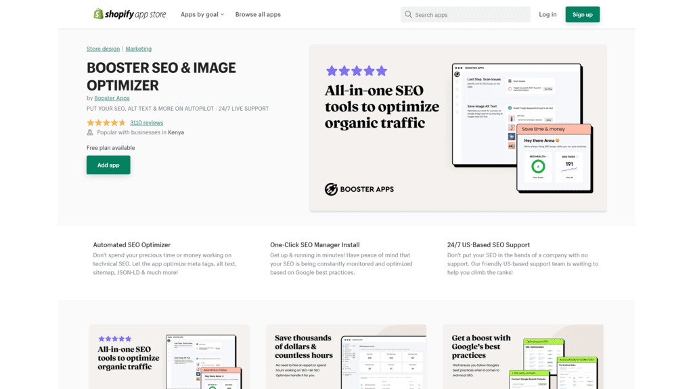Open the Marketing category link

138,49
